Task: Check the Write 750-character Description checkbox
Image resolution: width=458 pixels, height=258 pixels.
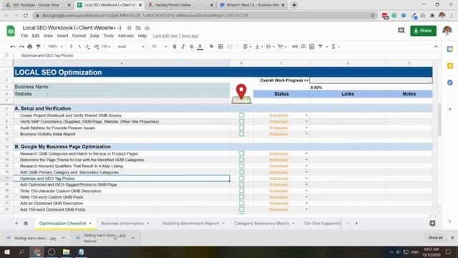Action: (242, 191)
